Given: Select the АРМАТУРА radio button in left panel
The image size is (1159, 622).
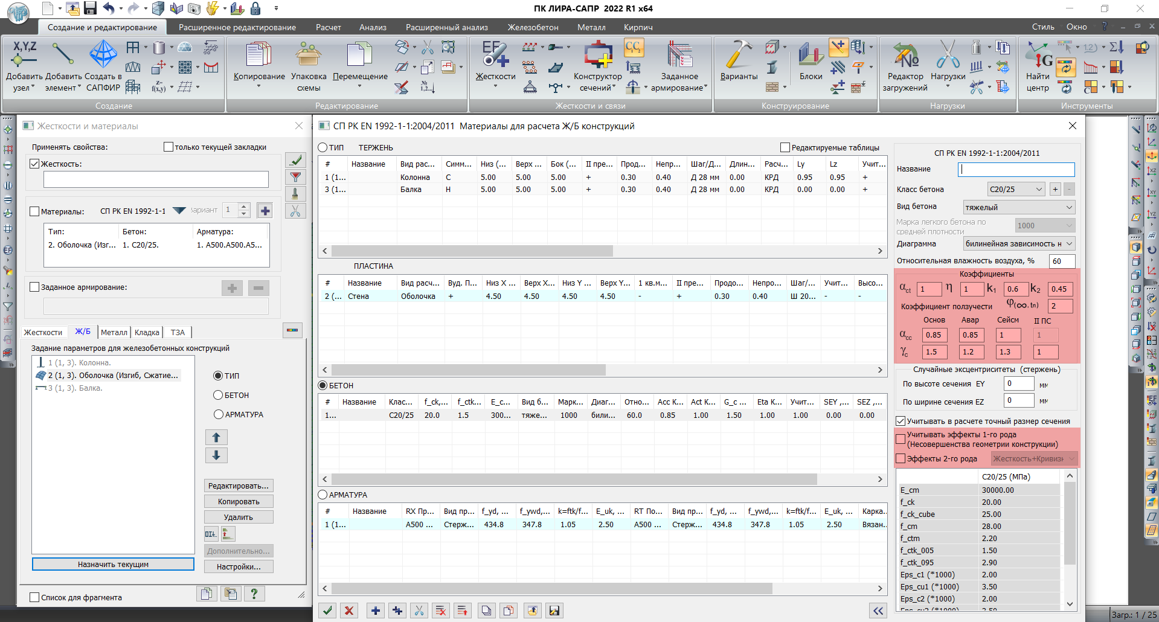Looking at the screenshot, I should [x=219, y=414].
